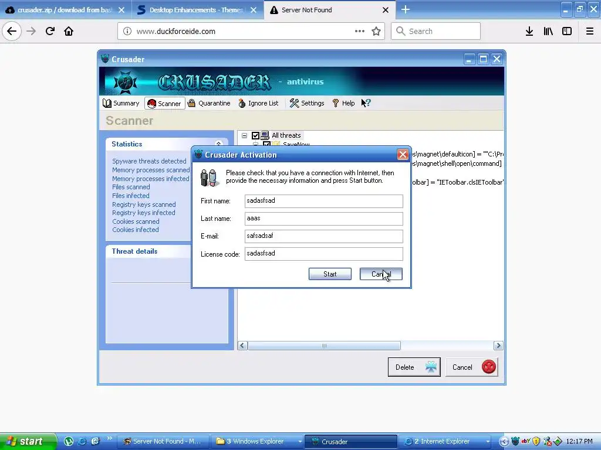Select the Memory processes scanned statistic
The width and height of the screenshot is (601, 450).
tap(151, 170)
